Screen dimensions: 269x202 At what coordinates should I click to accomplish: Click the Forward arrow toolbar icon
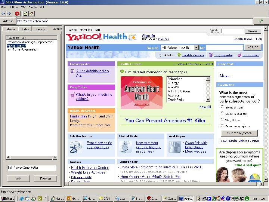pos(9,13)
